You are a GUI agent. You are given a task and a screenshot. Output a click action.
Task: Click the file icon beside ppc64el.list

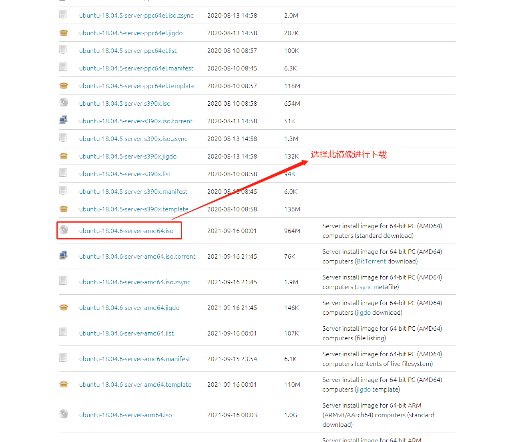[x=63, y=50]
